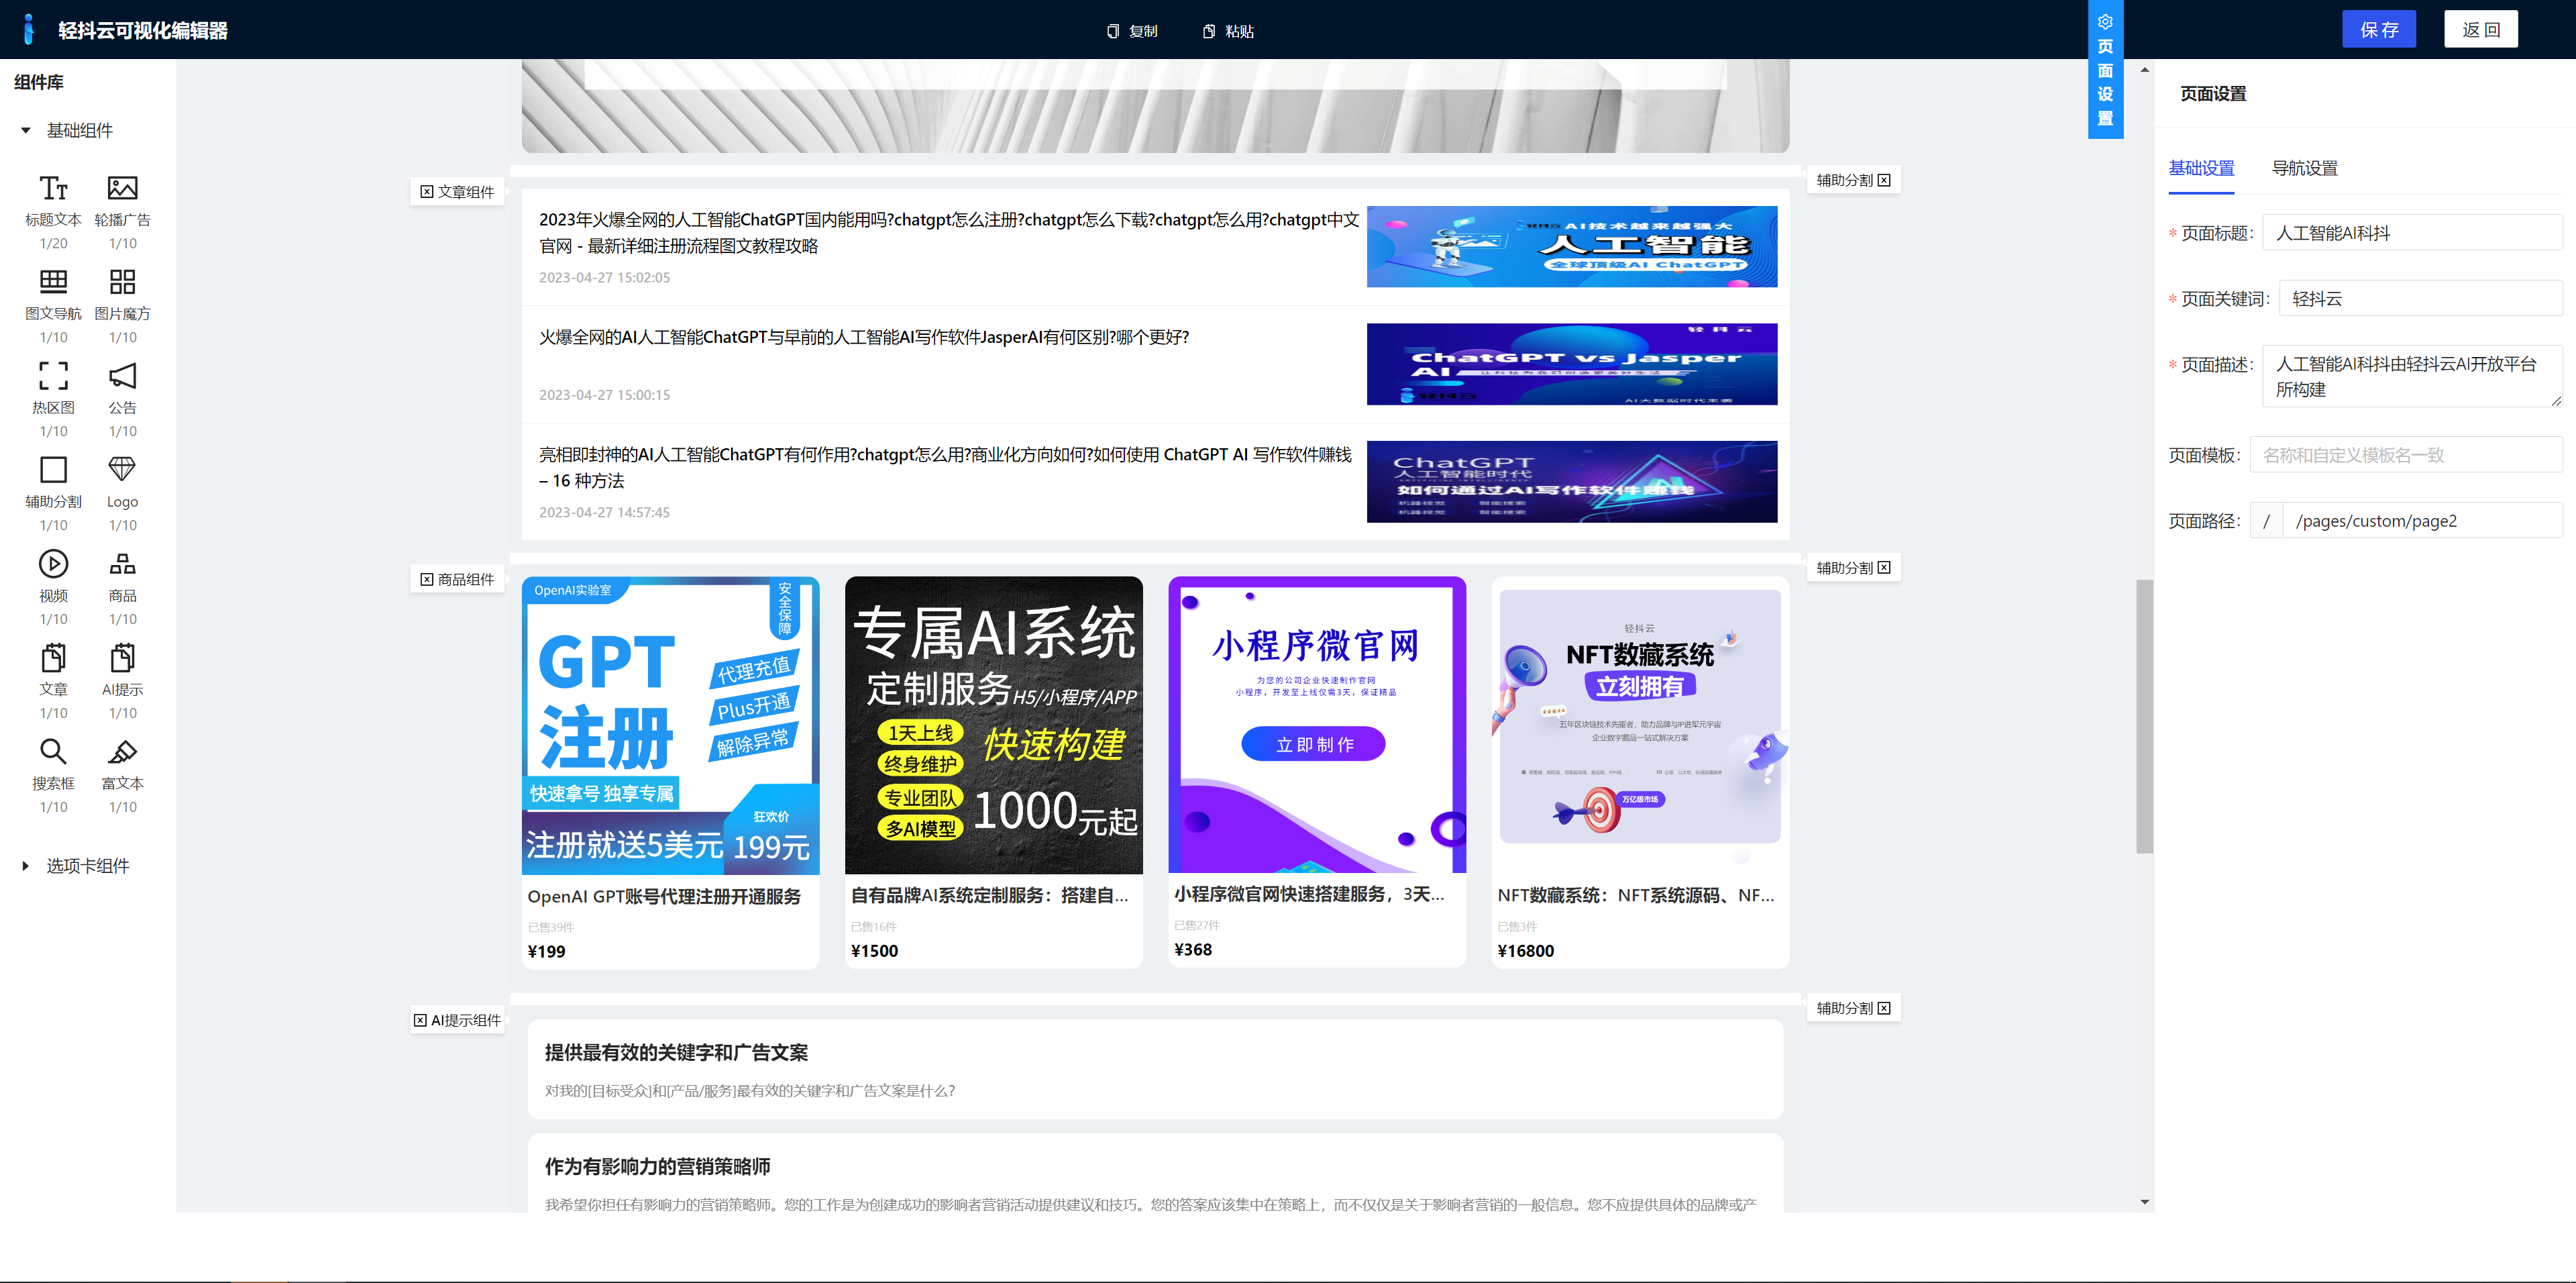Click the 粘贴 paste toolbar item
This screenshot has height=1283, width=2576.
1228,31
